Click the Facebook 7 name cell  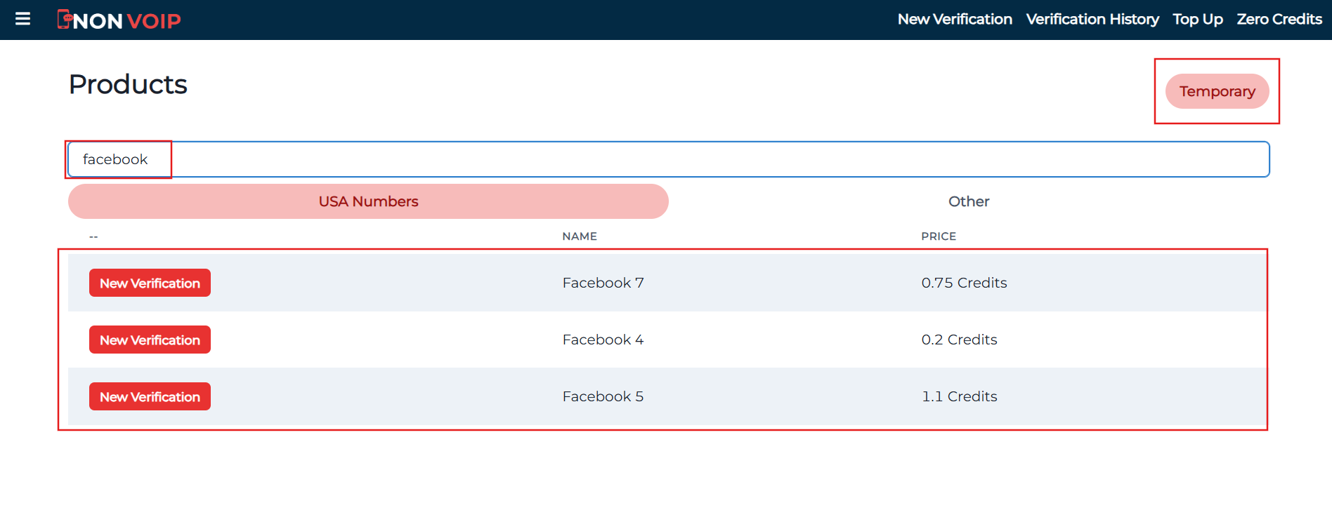tap(603, 283)
